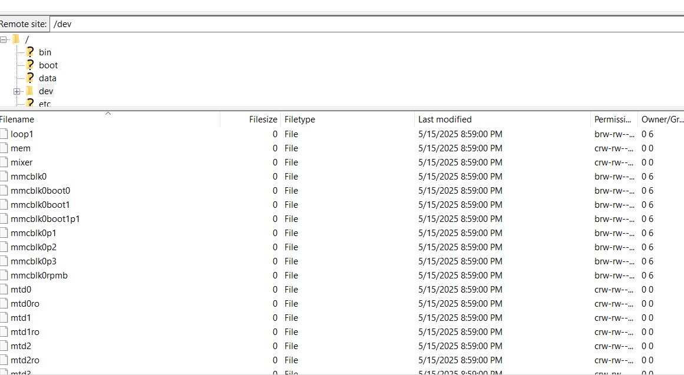Click the mmcblk0p3 file icon
Image resolution: width=684 pixels, height=375 pixels.
coord(4,261)
